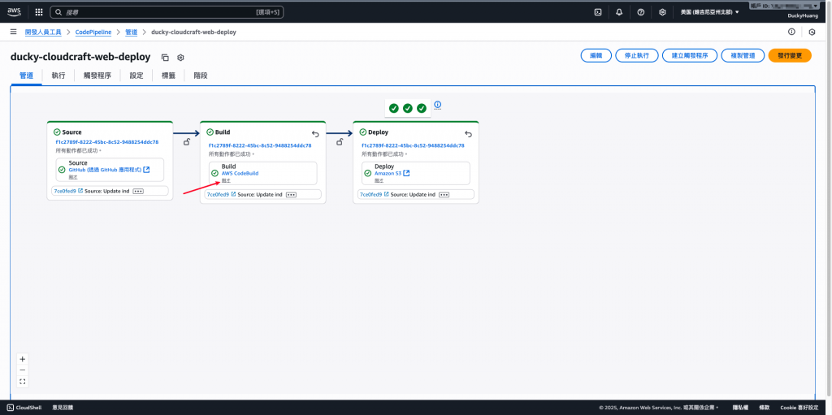The height and width of the screenshot is (415, 832).
Task: Expand the ellipsis in the Source stage commit row
Action: point(138,191)
